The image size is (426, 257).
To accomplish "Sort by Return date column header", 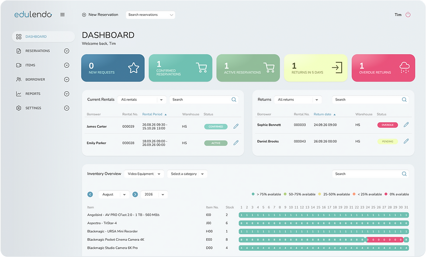I will point(324,115).
